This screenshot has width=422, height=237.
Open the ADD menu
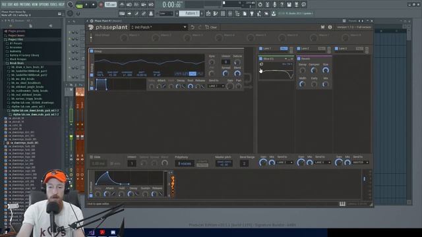[16, 5]
